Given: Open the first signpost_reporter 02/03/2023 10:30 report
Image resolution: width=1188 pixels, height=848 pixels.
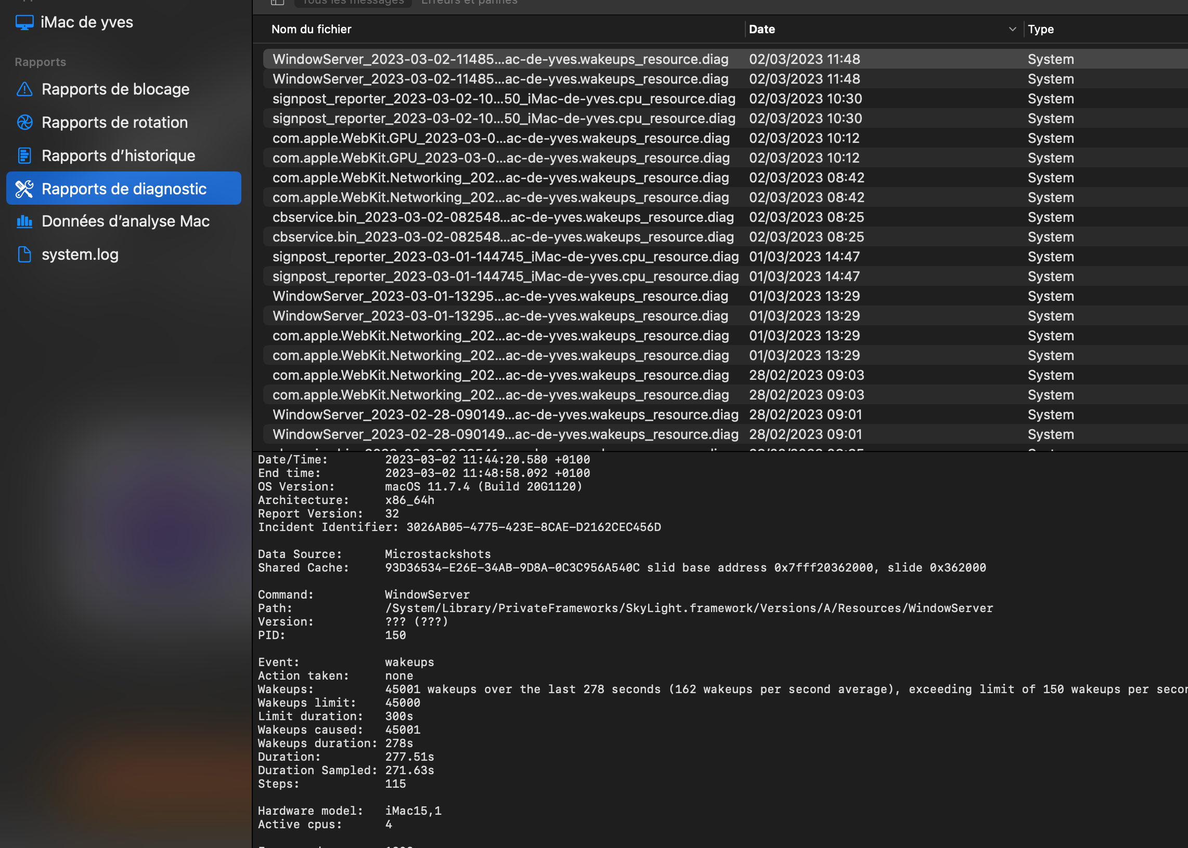Looking at the screenshot, I should (503, 99).
